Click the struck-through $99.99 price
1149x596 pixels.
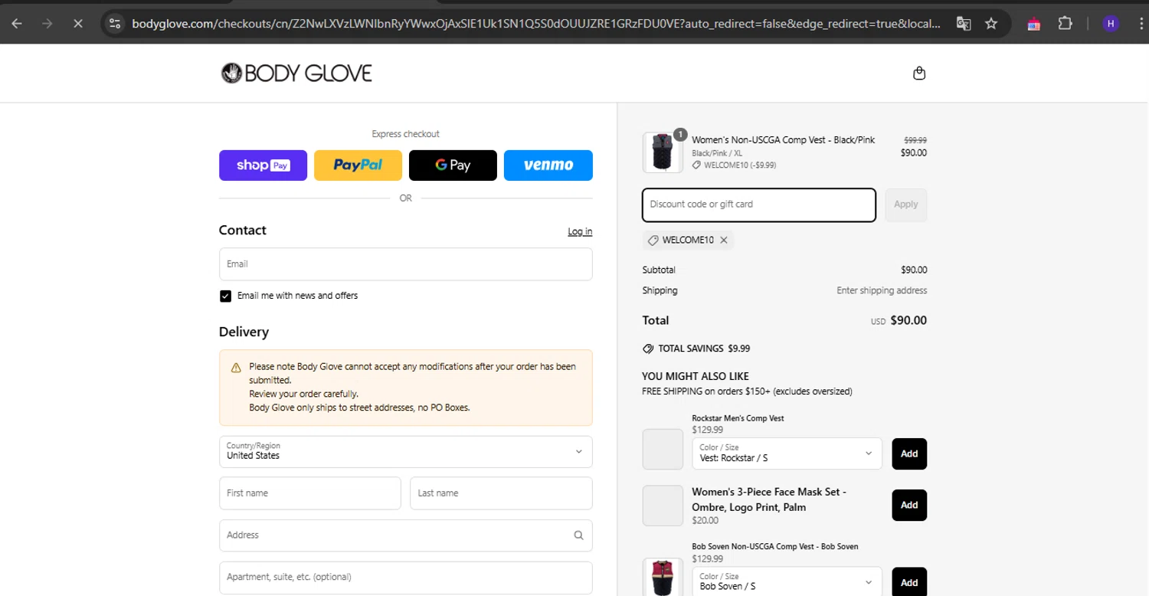pyautogui.click(x=915, y=140)
